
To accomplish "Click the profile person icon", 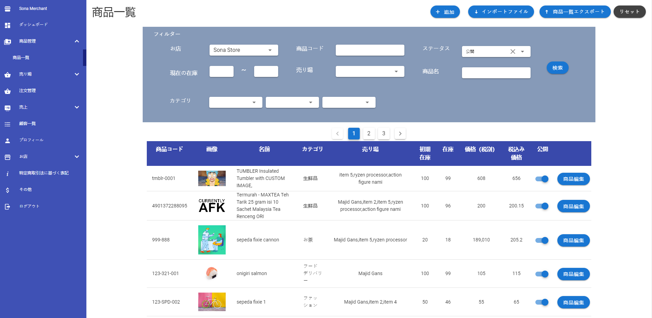I will click(8, 140).
